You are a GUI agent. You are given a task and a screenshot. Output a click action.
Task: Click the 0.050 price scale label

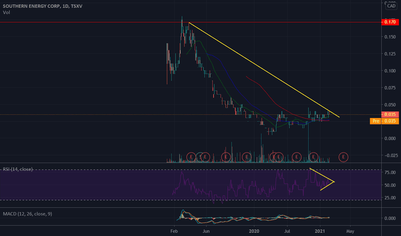[390, 105]
